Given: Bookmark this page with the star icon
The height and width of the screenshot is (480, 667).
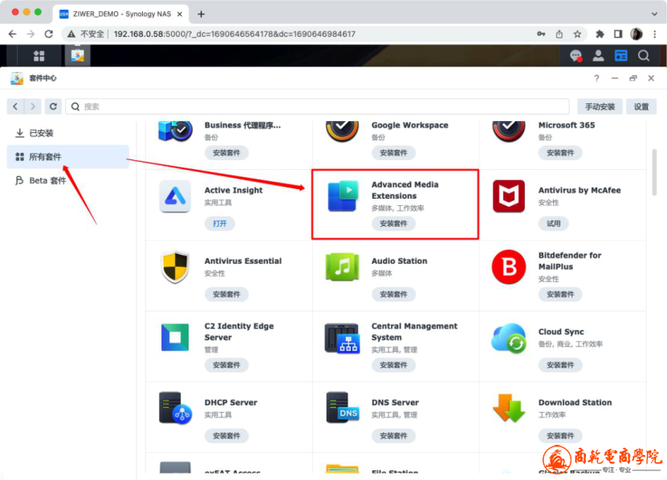Looking at the screenshot, I should (x=577, y=34).
